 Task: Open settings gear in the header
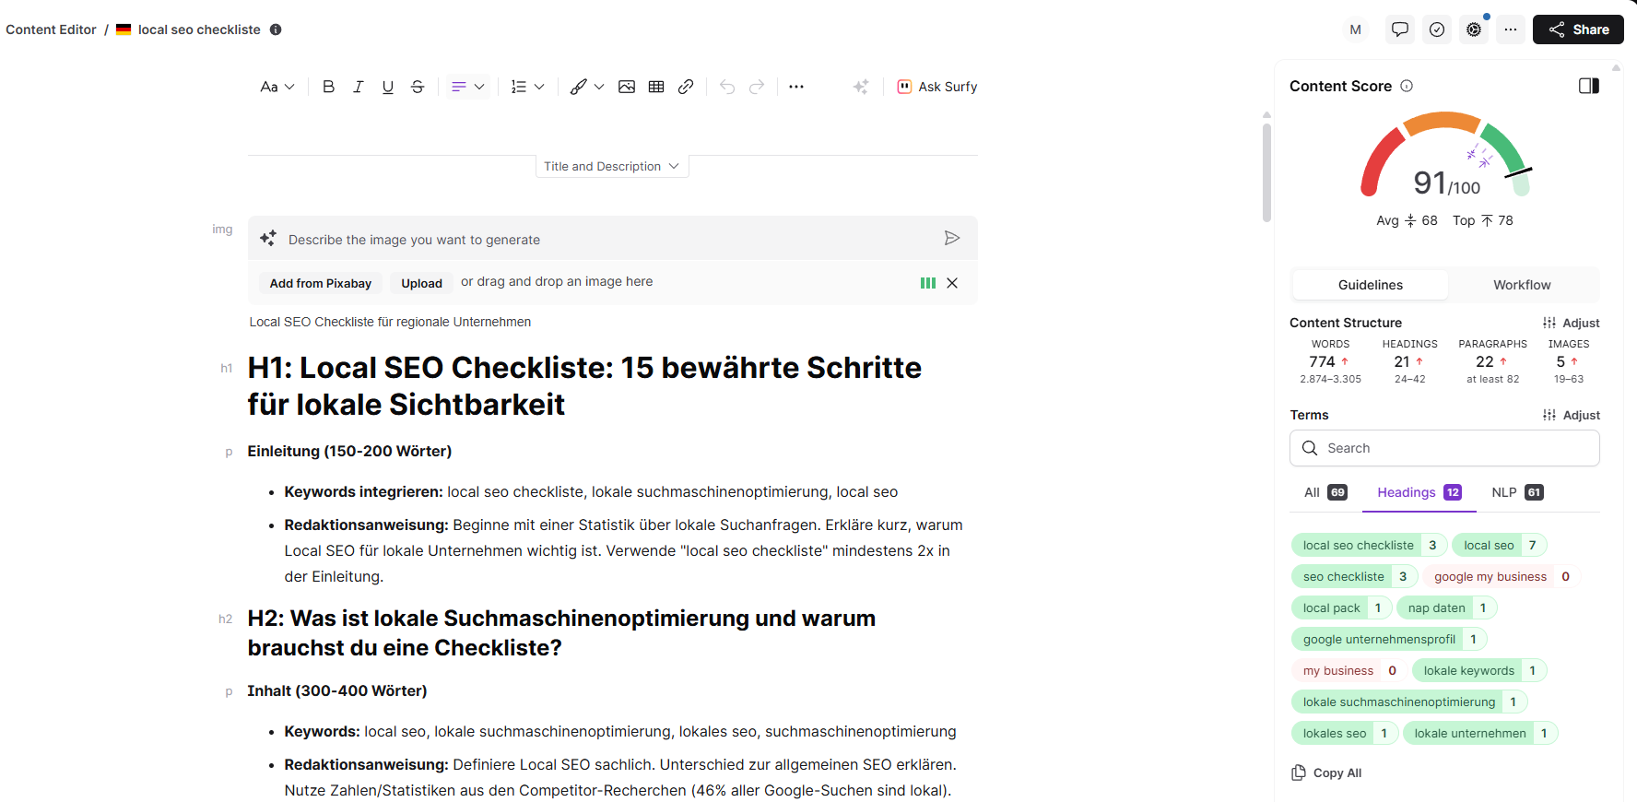1474,29
